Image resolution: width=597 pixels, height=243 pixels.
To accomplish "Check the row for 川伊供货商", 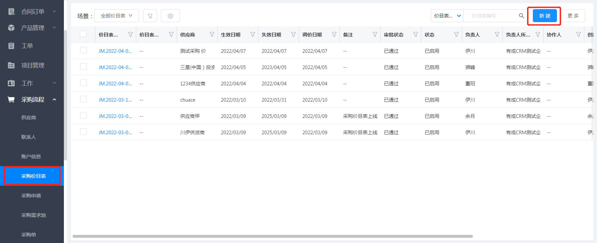I will [x=83, y=132].
